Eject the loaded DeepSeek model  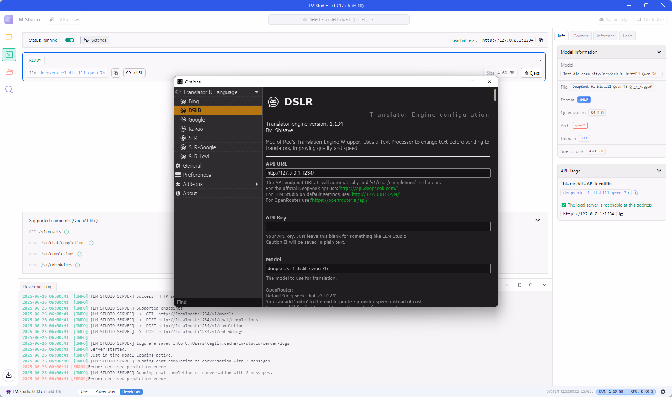tap(532, 73)
